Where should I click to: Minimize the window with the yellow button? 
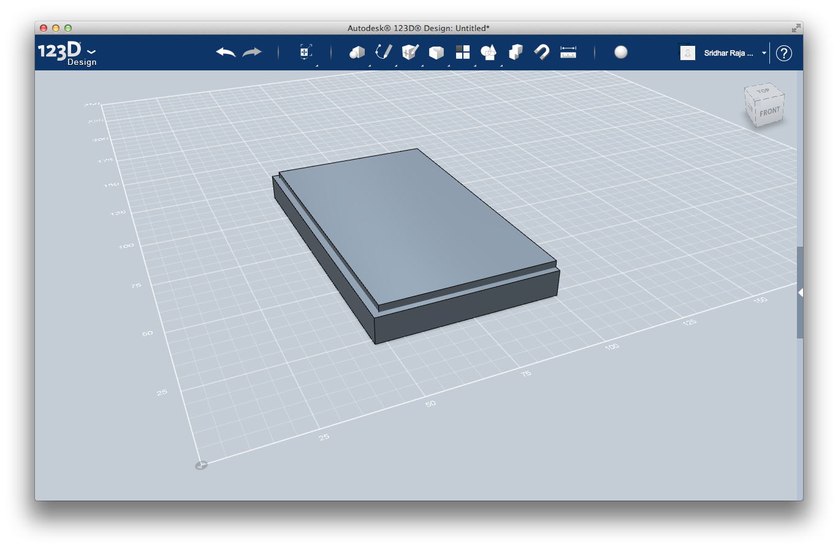click(x=56, y=28)
